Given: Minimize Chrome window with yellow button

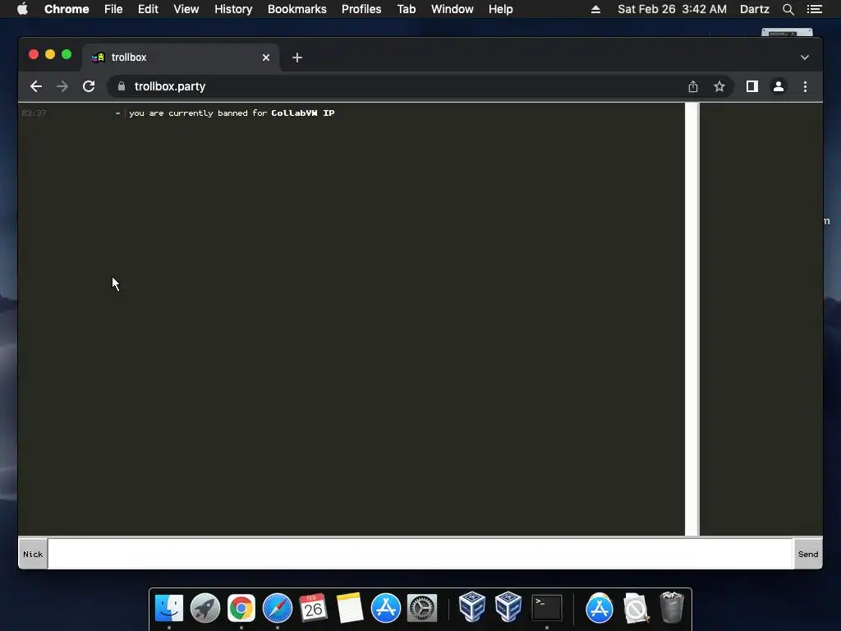Looking at the screenshot, I should tap(50, 54).
